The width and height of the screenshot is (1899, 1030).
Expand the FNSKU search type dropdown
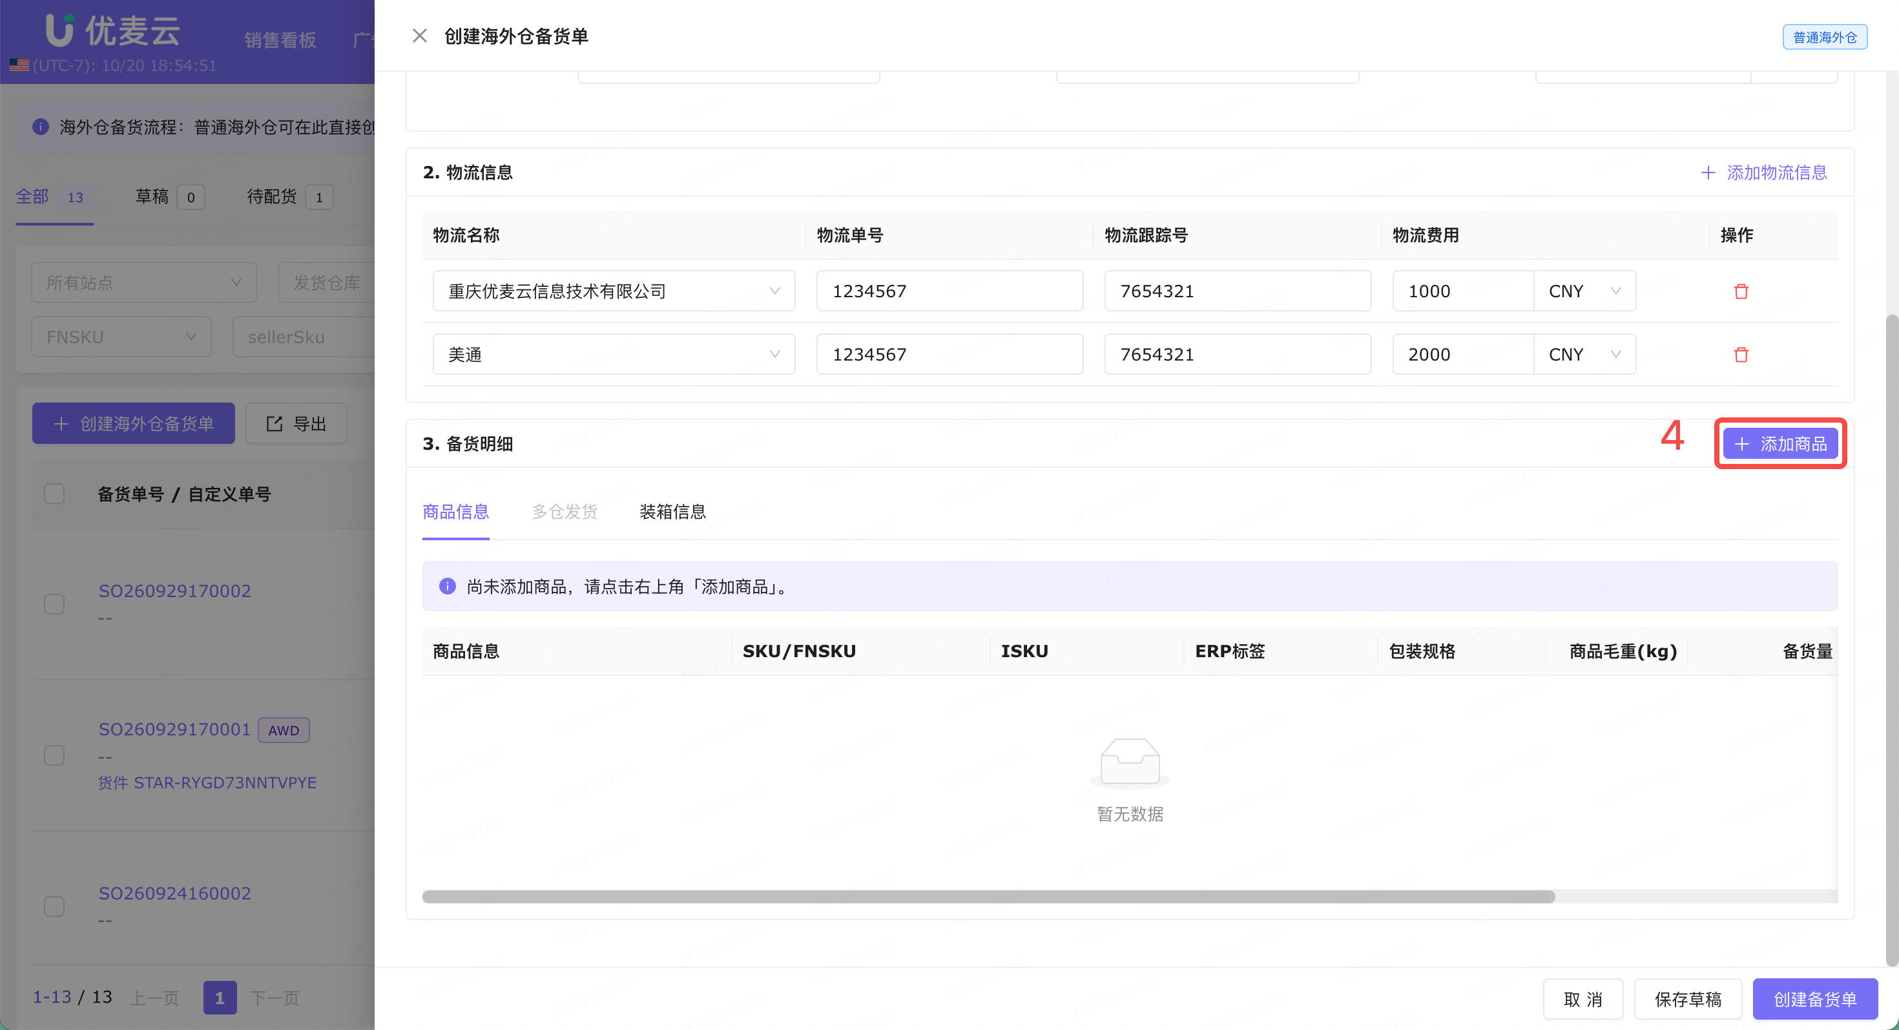point(121,337)
